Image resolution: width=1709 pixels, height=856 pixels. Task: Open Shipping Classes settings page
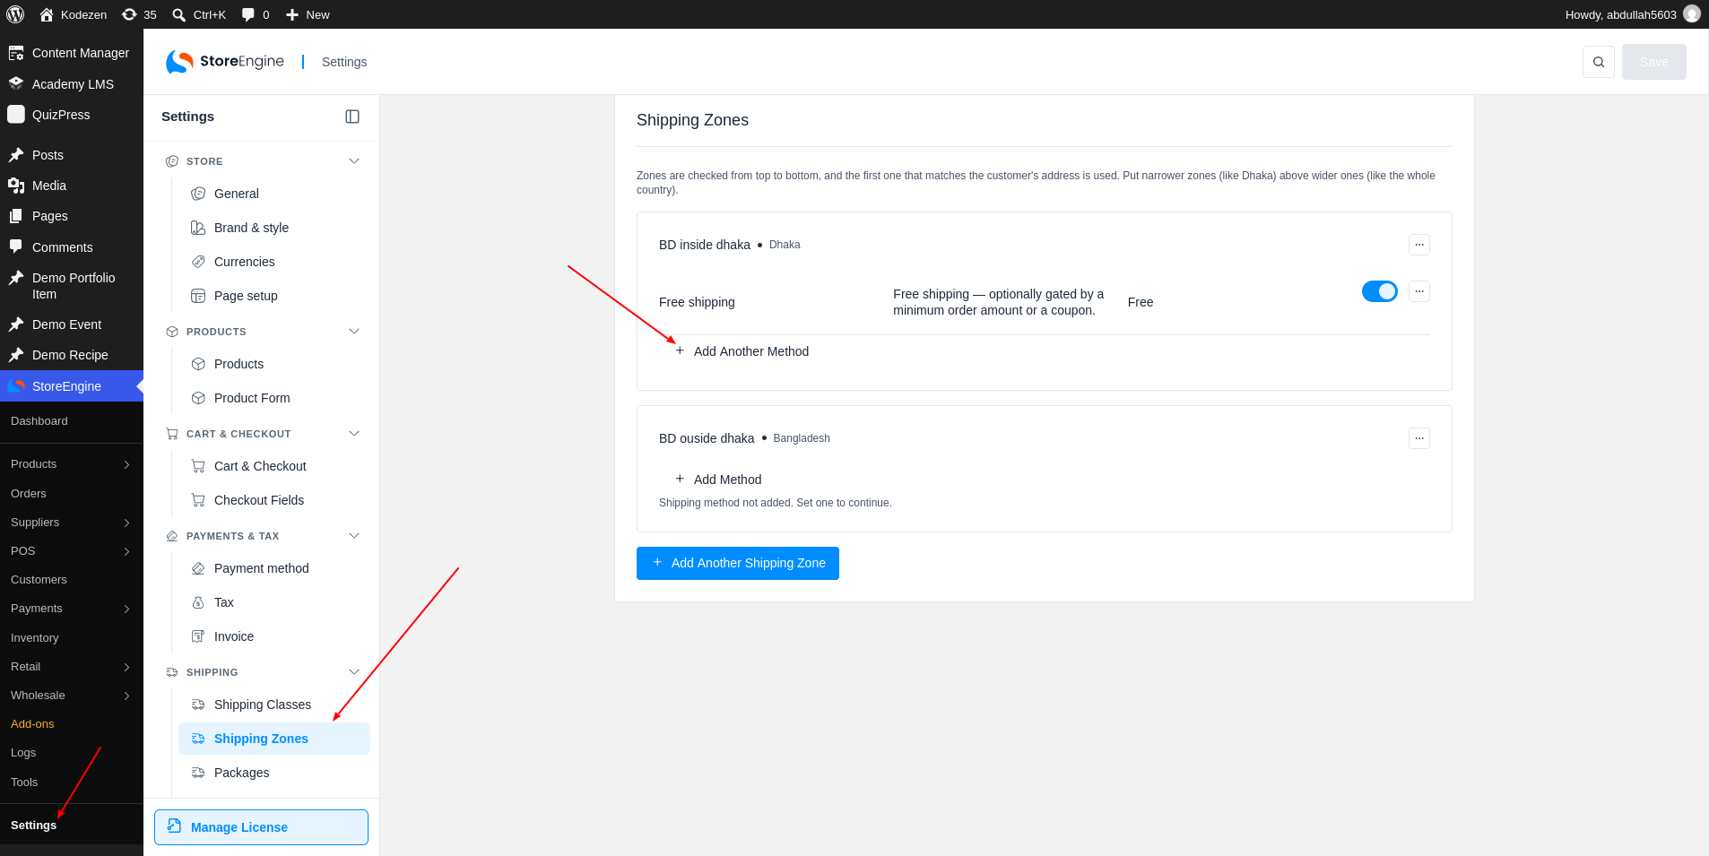coord(274,705)
